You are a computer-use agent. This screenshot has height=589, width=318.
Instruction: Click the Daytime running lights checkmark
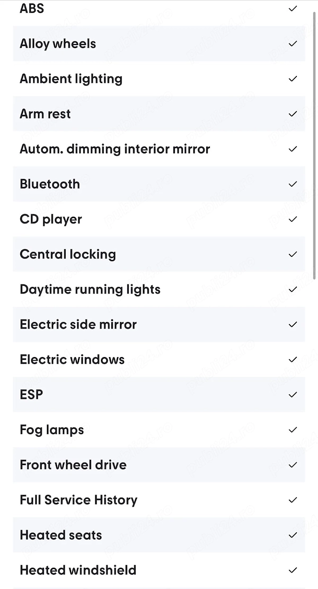(x=293, y=289)
